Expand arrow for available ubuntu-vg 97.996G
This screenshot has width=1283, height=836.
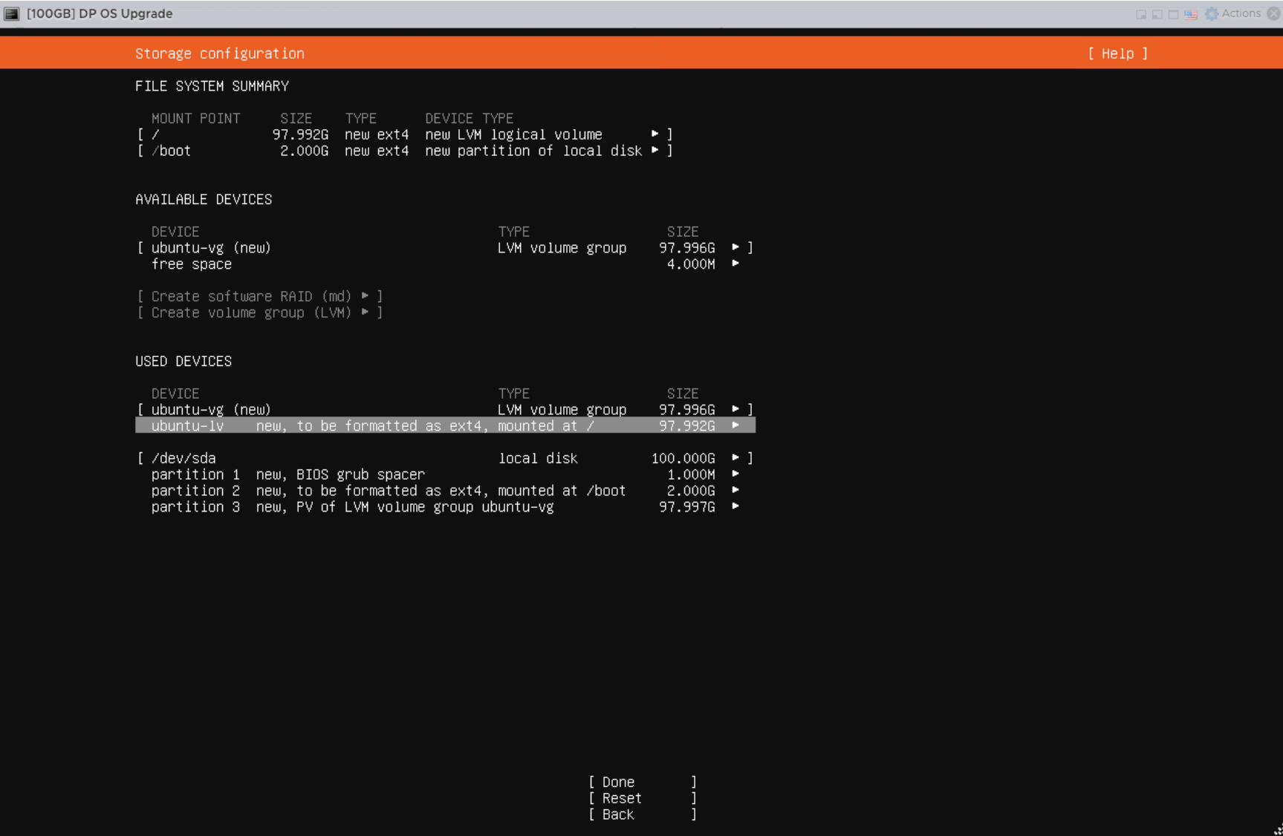pyautogui.click(x=735, y=247)
